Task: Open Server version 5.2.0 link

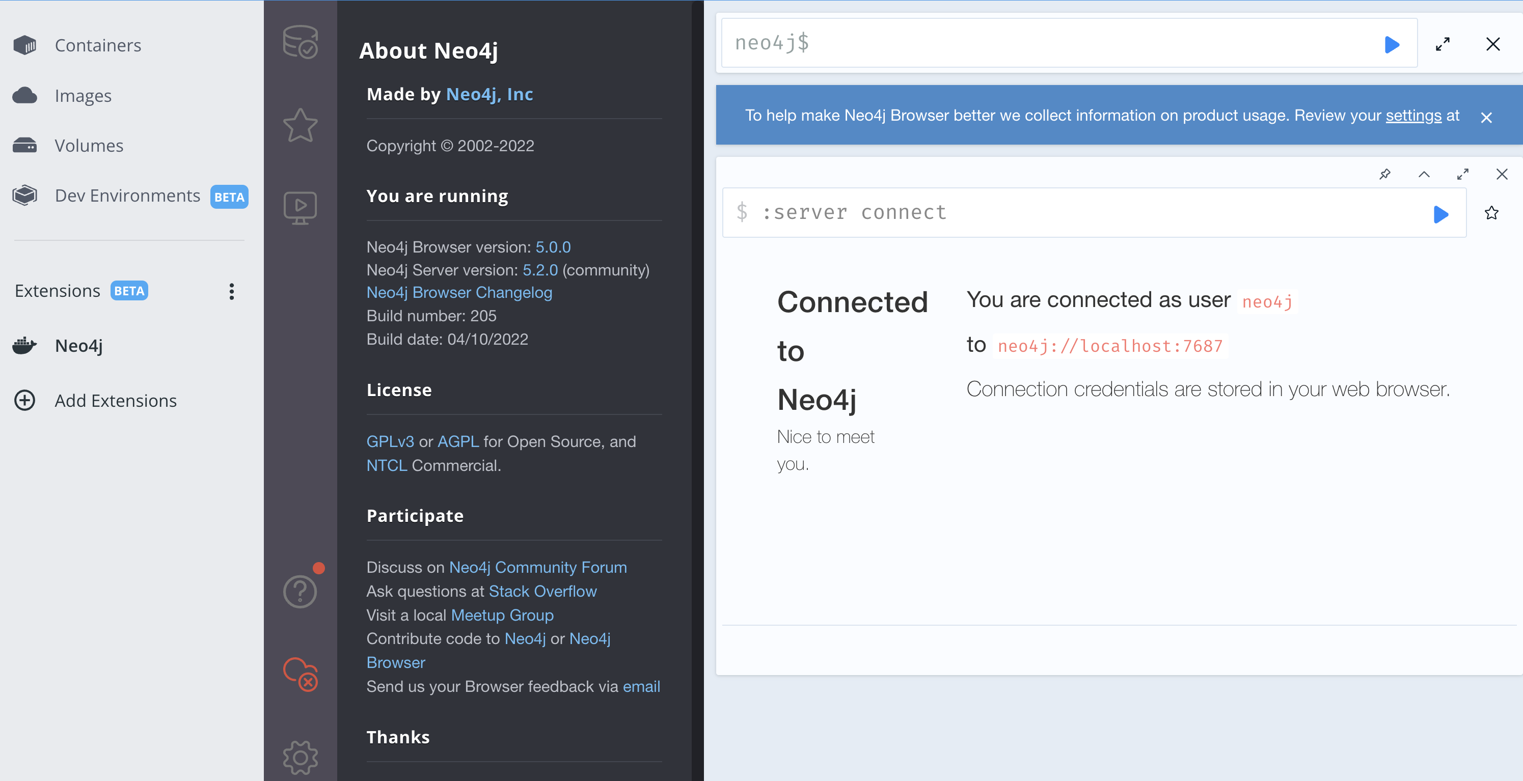Action: (x=540, y=270)
